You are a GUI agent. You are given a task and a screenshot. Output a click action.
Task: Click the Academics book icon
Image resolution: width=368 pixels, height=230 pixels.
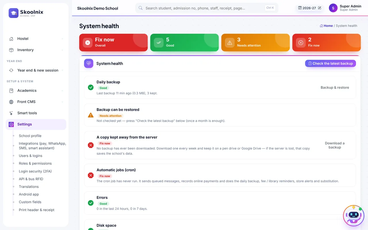(x=11, y=91)
